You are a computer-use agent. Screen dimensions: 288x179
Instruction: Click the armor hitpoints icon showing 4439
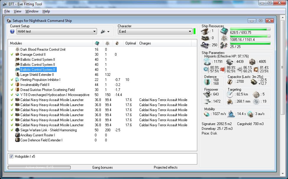pos(229,62)
